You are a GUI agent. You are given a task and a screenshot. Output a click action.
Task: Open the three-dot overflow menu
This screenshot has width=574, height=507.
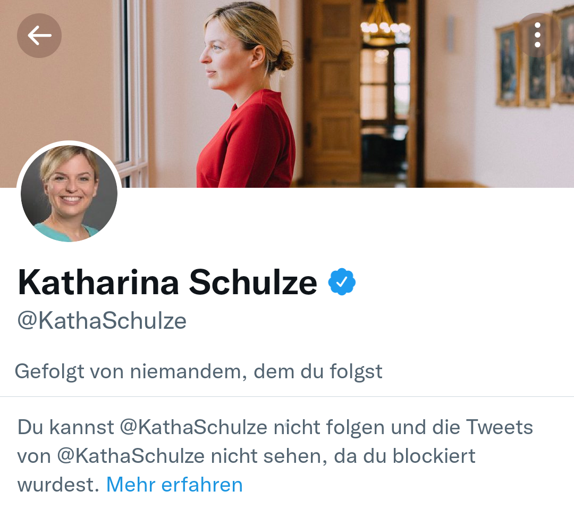tap(537, 35)
